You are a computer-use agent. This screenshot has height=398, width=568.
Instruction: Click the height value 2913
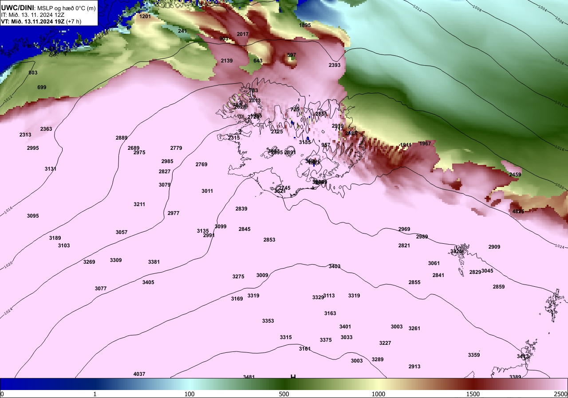[414, 367]
